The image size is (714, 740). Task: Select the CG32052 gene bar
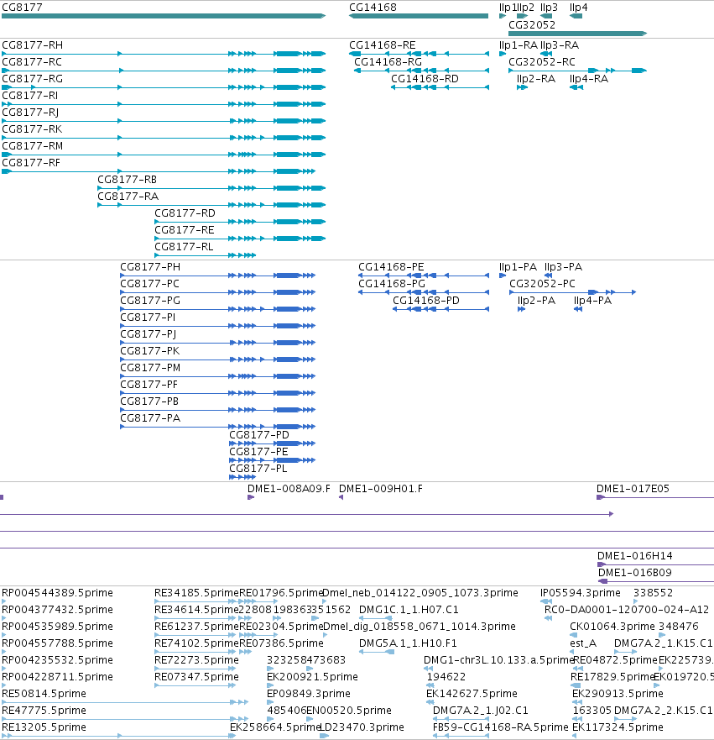click(578, 34)
